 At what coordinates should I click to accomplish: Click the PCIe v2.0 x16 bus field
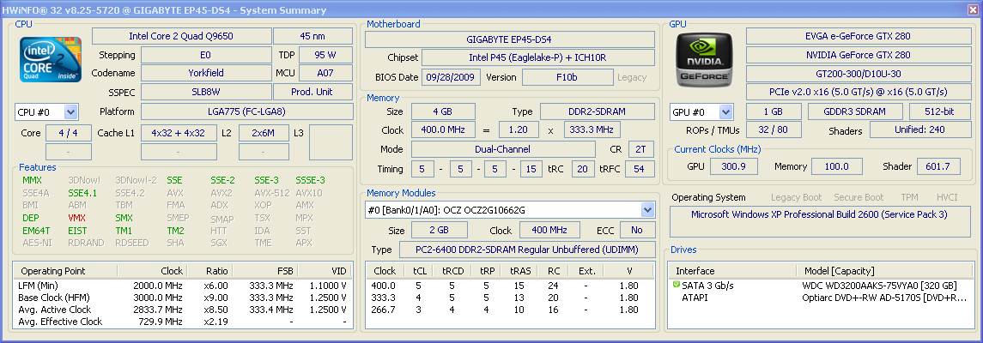pyautogui.click(x=858, y=92)
